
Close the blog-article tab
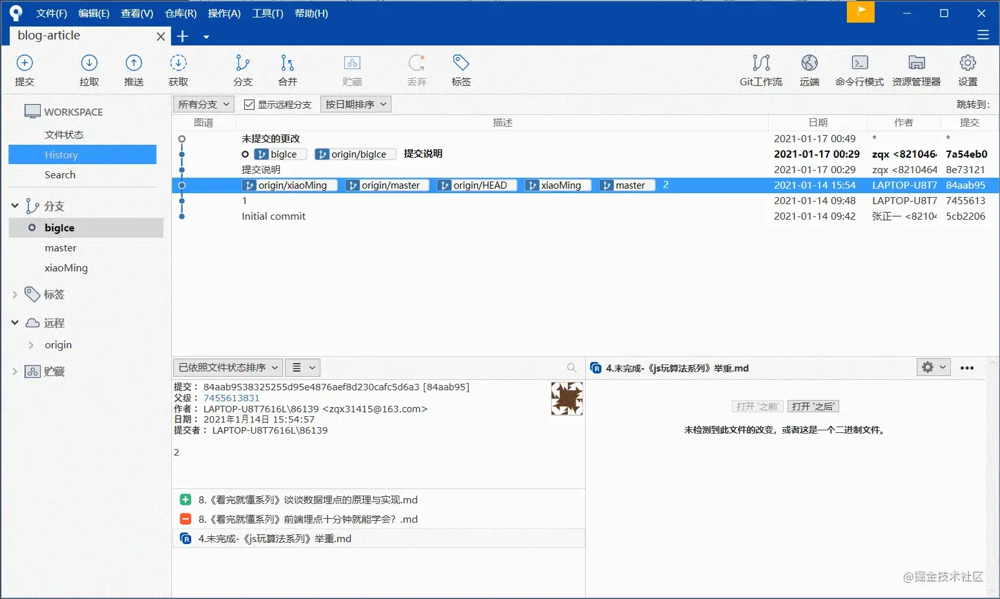tap(161, 36)
